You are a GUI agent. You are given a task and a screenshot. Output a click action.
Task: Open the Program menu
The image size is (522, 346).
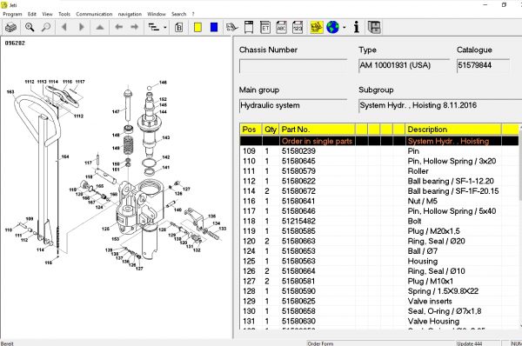[x=12, y=14]
